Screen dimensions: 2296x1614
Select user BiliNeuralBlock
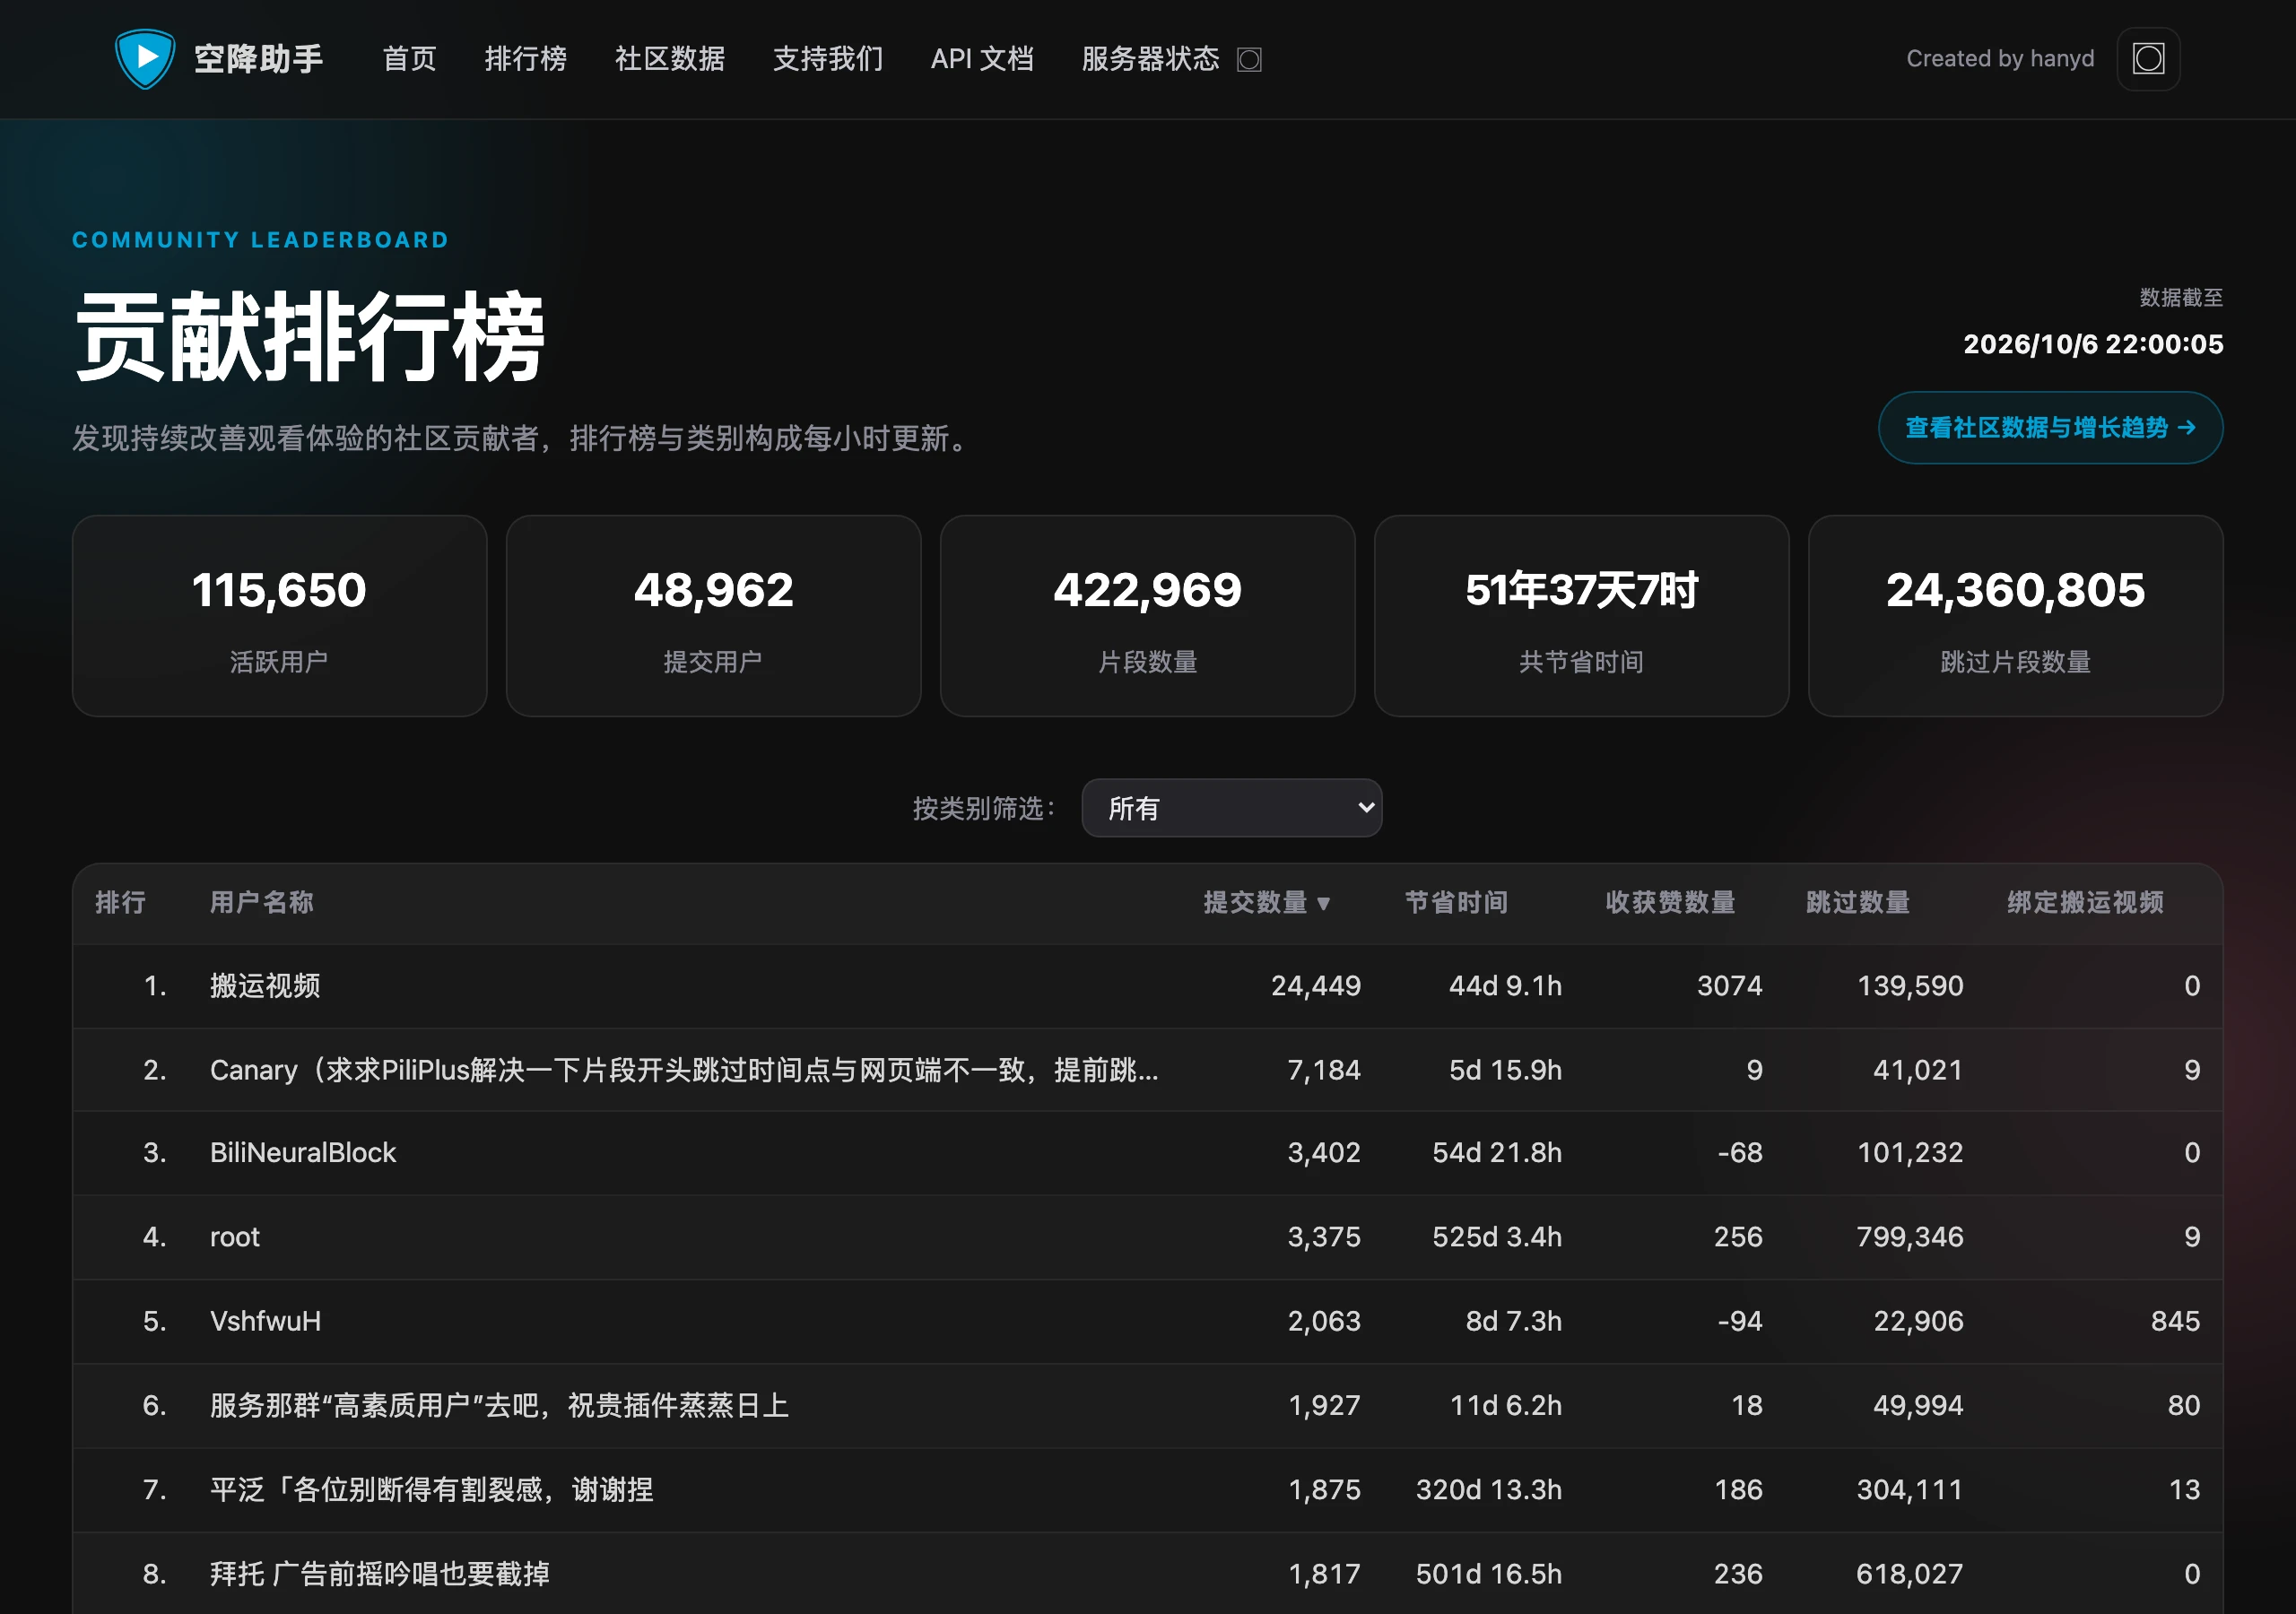(x=303, y=1153)
